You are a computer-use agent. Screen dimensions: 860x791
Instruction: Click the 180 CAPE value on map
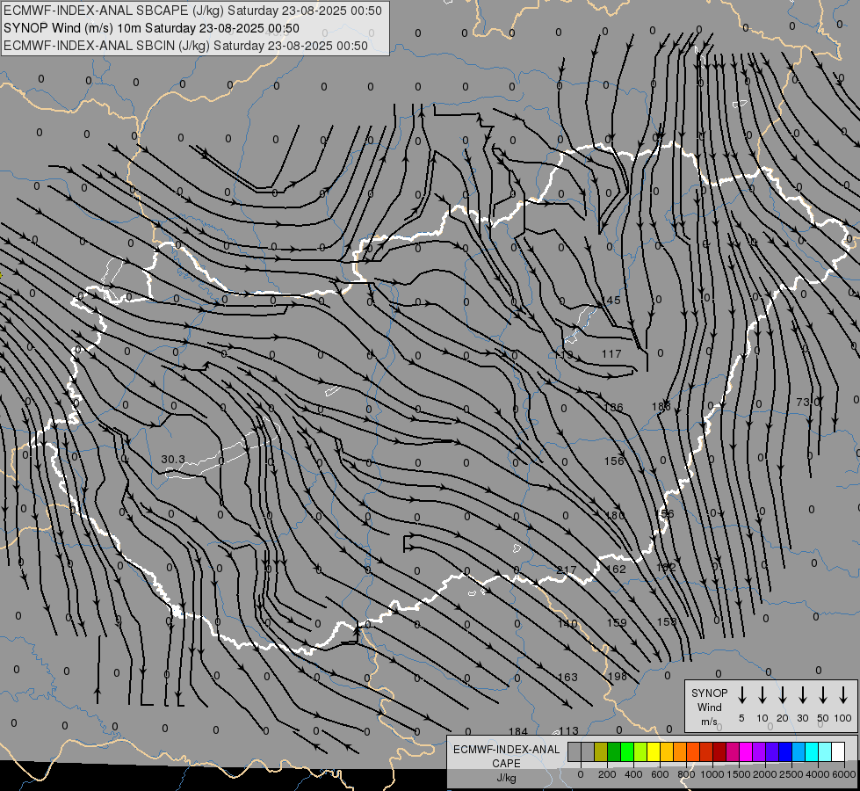(615, 515)
